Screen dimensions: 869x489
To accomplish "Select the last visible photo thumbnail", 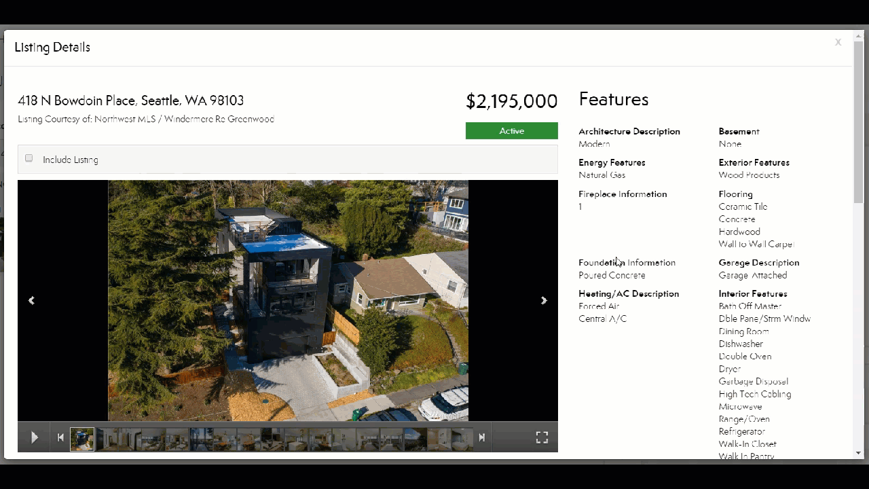I will click(x=462, y=439).
